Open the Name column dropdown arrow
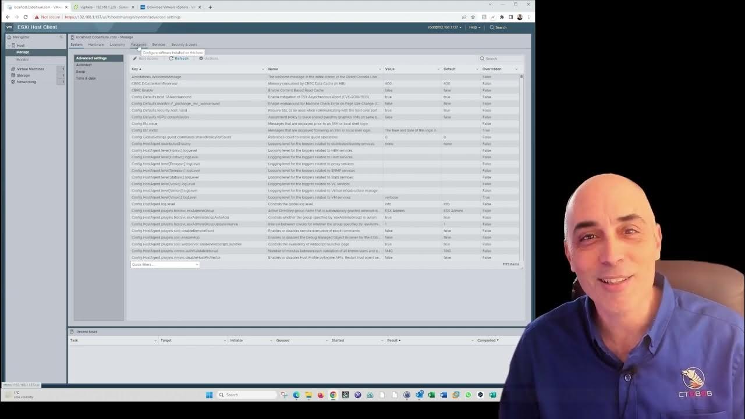The width and height of the screenshot is (745, 419). pyautogui.click(x=380, y=69)
